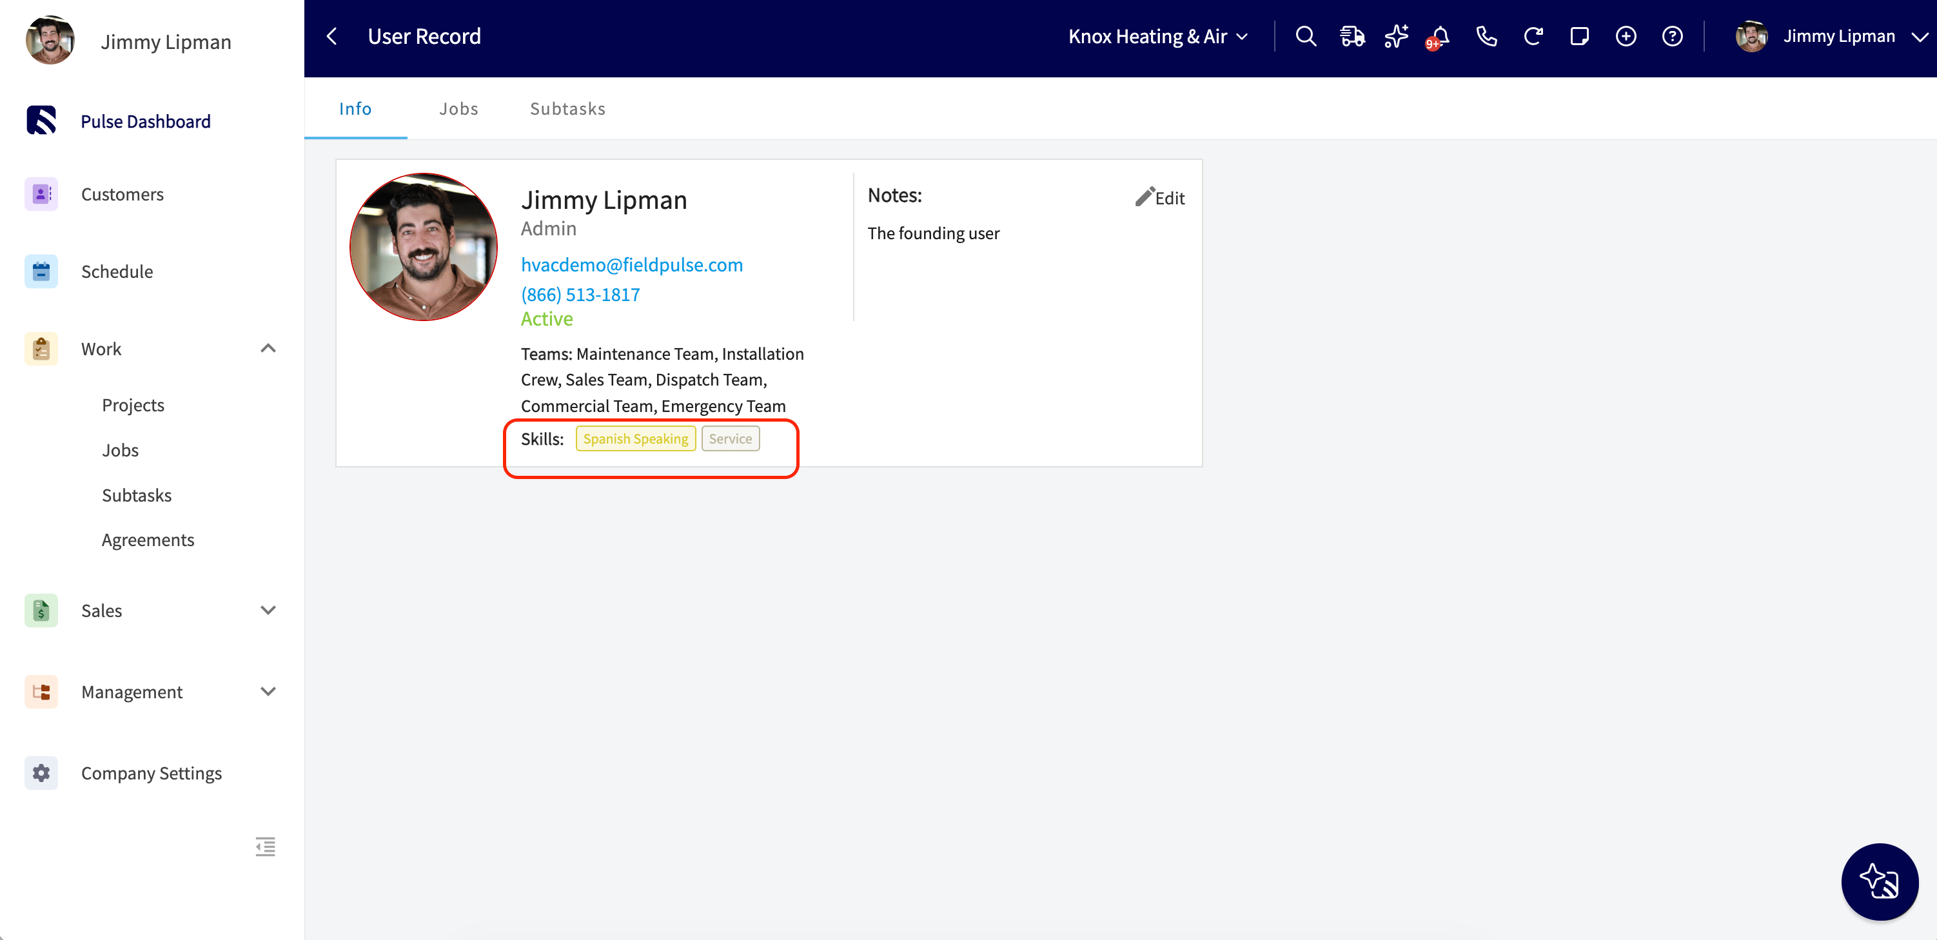Click the Customers sidebar icon
This screenshot has height=940, width=1937.
pos(41,194)
